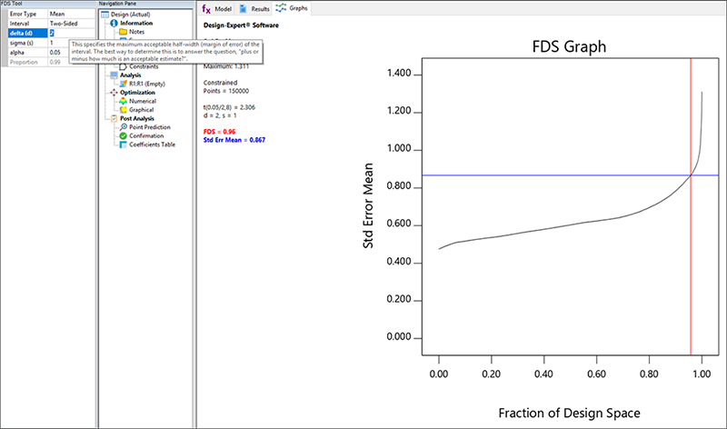727x429 pixels.
Task: Click the Graphical optimization icon
Action: [x=122, y=109]
